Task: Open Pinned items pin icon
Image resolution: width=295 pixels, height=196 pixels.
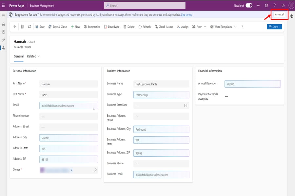Action: [x=3, y=40]
